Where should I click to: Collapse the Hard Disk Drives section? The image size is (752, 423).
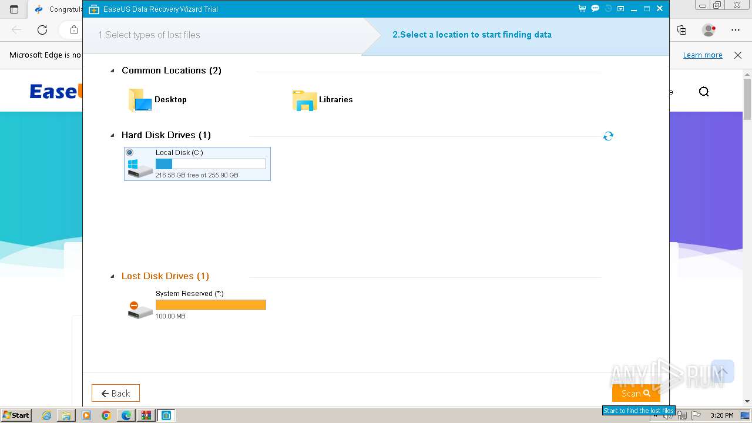[112, 136]
